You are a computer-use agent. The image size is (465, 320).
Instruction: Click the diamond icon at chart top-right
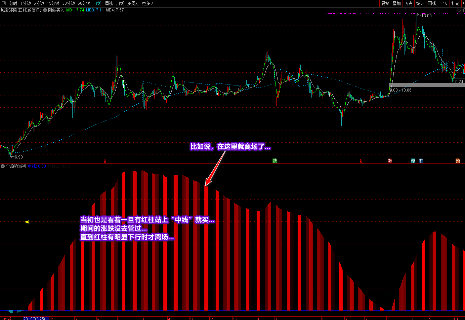click(x=459, y=10)
